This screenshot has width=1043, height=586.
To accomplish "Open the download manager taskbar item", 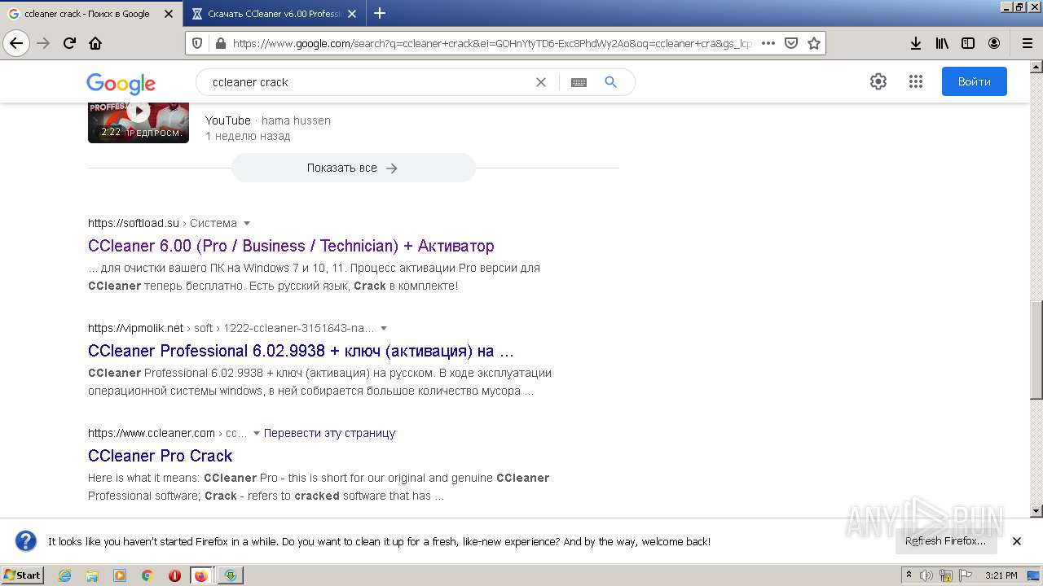I will pos(230,575).
